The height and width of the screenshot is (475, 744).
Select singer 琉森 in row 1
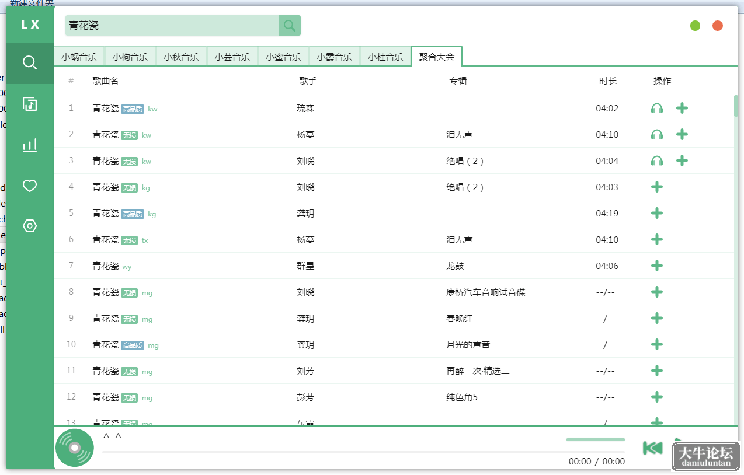(305, 108)
